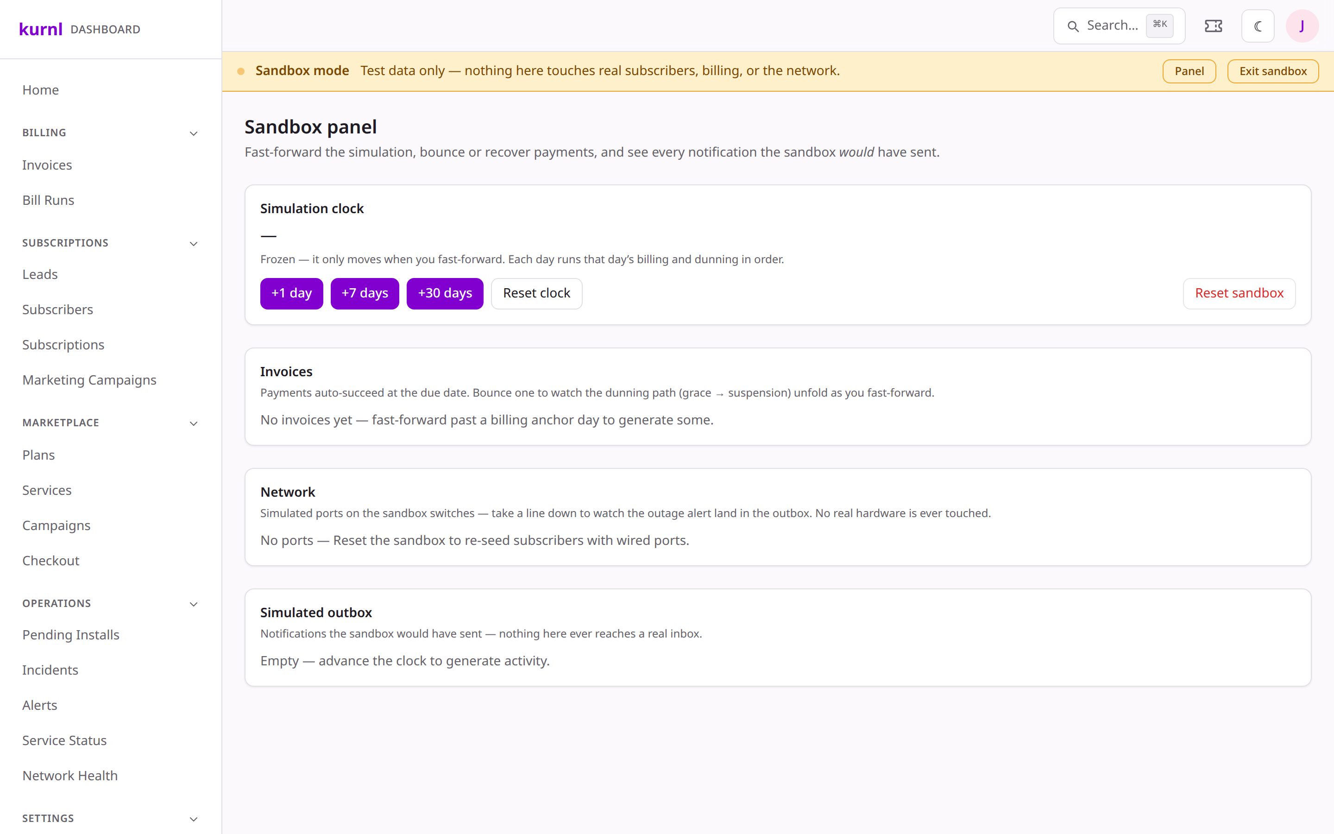Open Invoices in sidebar
1334x834 pixels.
[x=47, y=165]
